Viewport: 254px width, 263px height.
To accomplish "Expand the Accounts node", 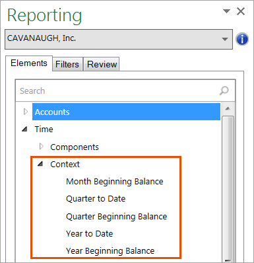I will 26,112.
